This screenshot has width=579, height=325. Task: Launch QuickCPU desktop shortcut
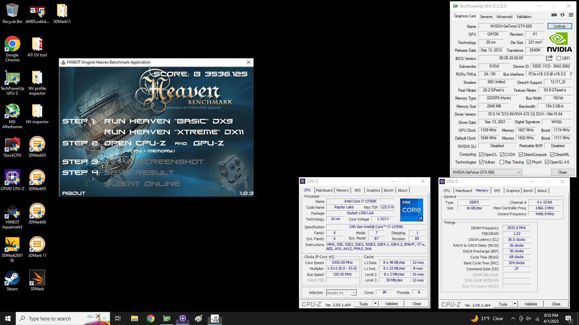click(x=12, y=147)
